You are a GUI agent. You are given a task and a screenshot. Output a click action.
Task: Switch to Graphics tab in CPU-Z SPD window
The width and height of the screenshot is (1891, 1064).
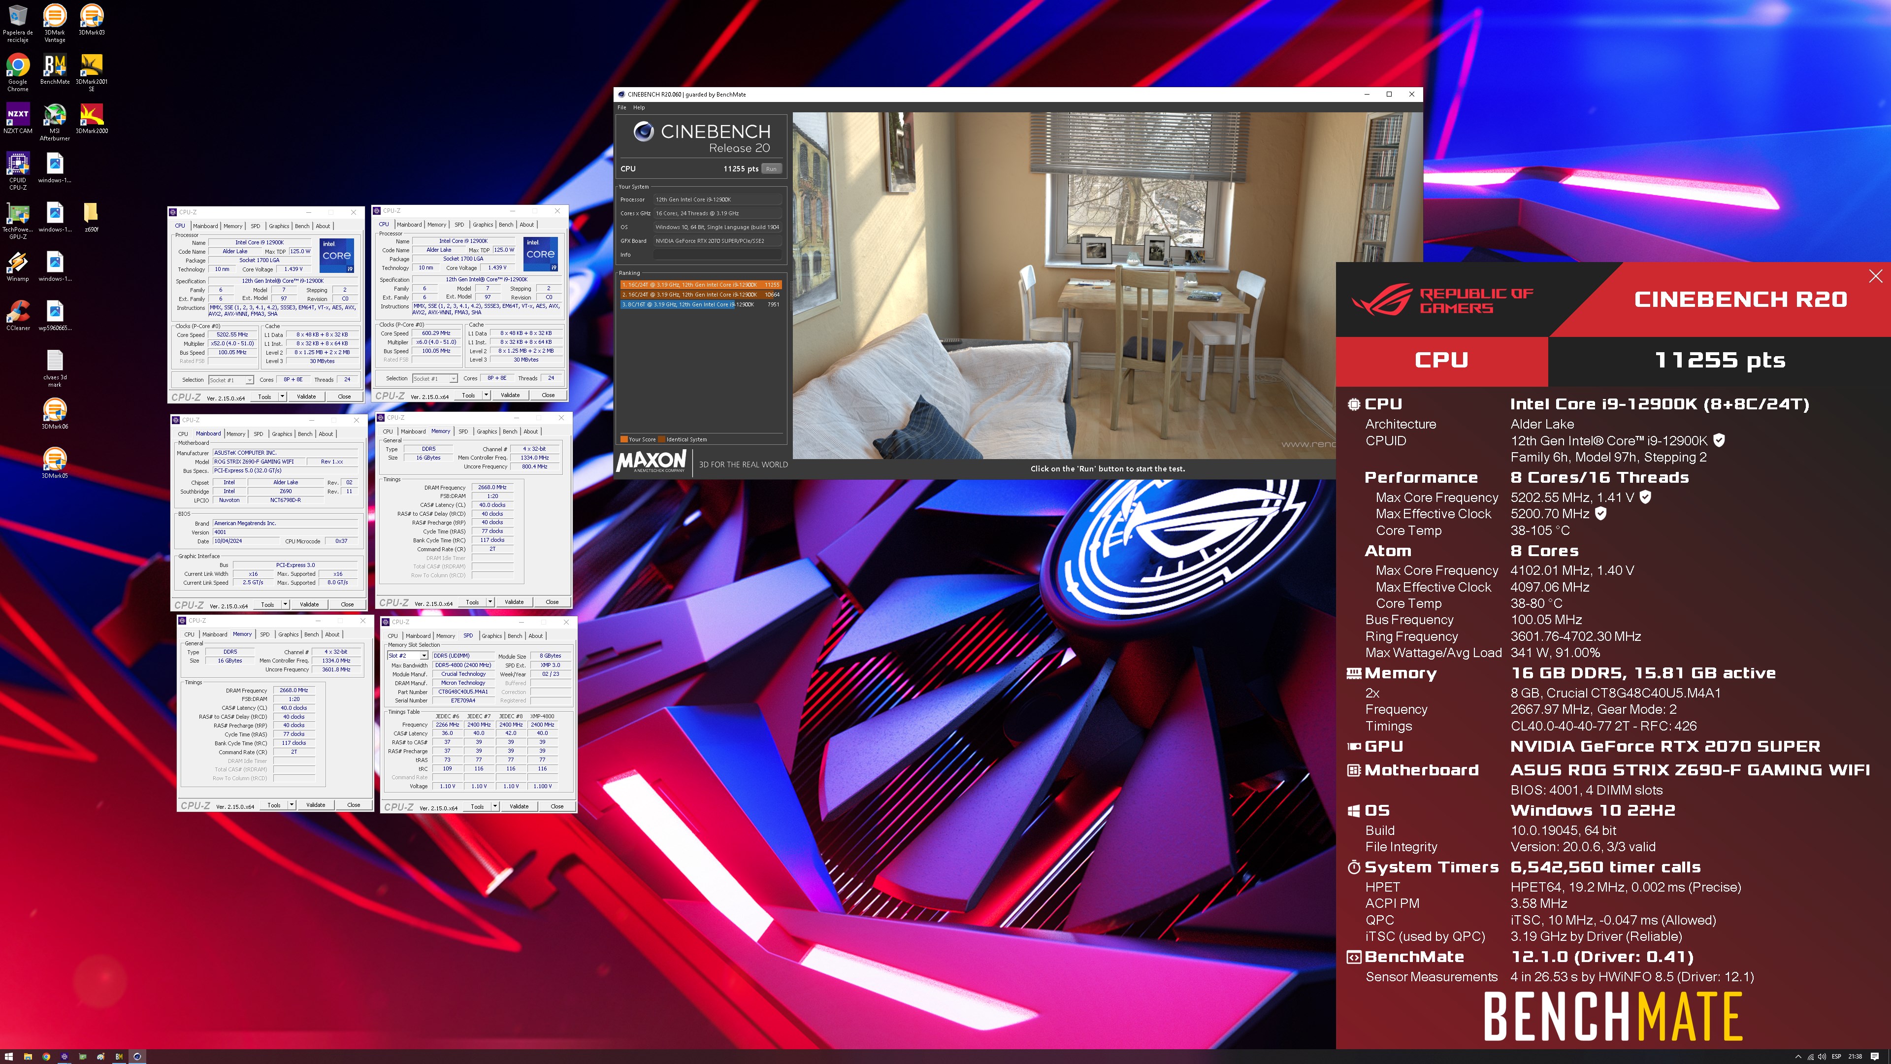click(x=492, y=636)
